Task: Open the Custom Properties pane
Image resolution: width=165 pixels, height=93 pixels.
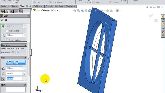Action: (163, 36)
